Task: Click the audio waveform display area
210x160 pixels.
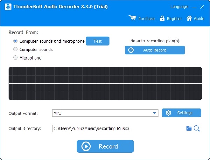Action: (105, 83)
